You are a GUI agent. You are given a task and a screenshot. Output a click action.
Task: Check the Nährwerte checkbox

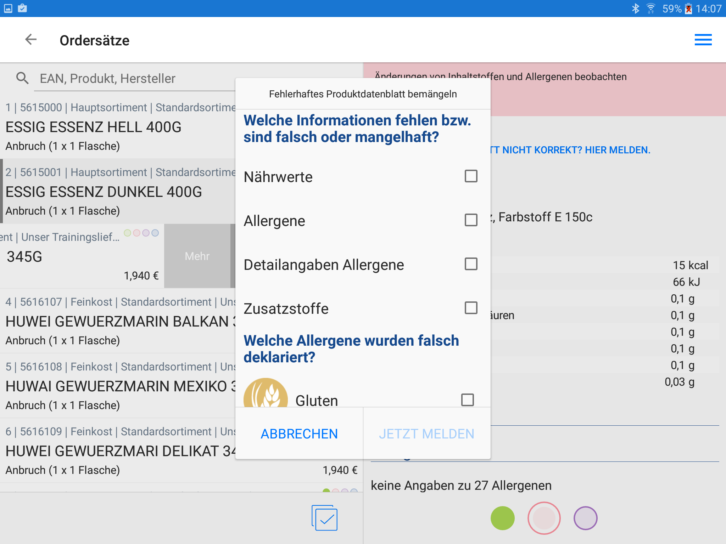471,176
